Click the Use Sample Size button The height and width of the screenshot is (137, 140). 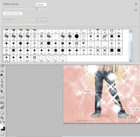point(13,14)
